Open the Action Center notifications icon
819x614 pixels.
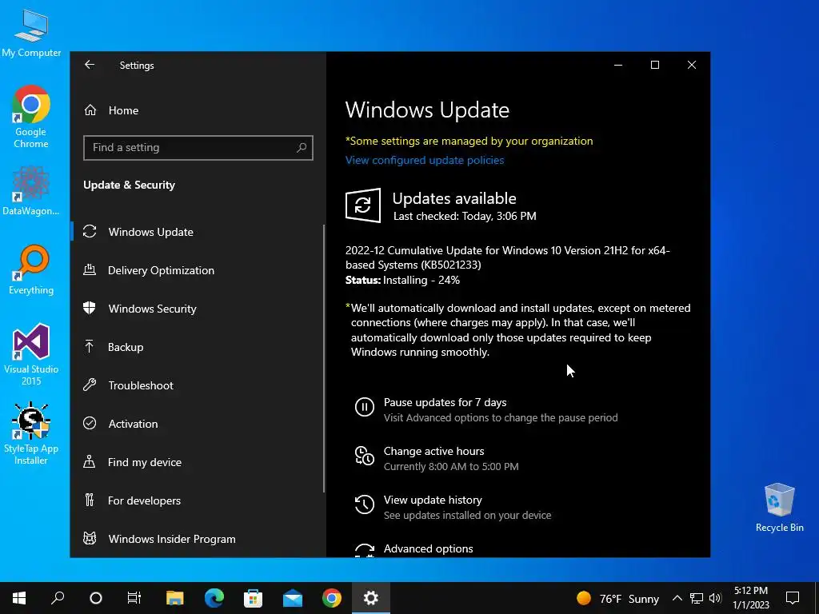coord(793,598)
